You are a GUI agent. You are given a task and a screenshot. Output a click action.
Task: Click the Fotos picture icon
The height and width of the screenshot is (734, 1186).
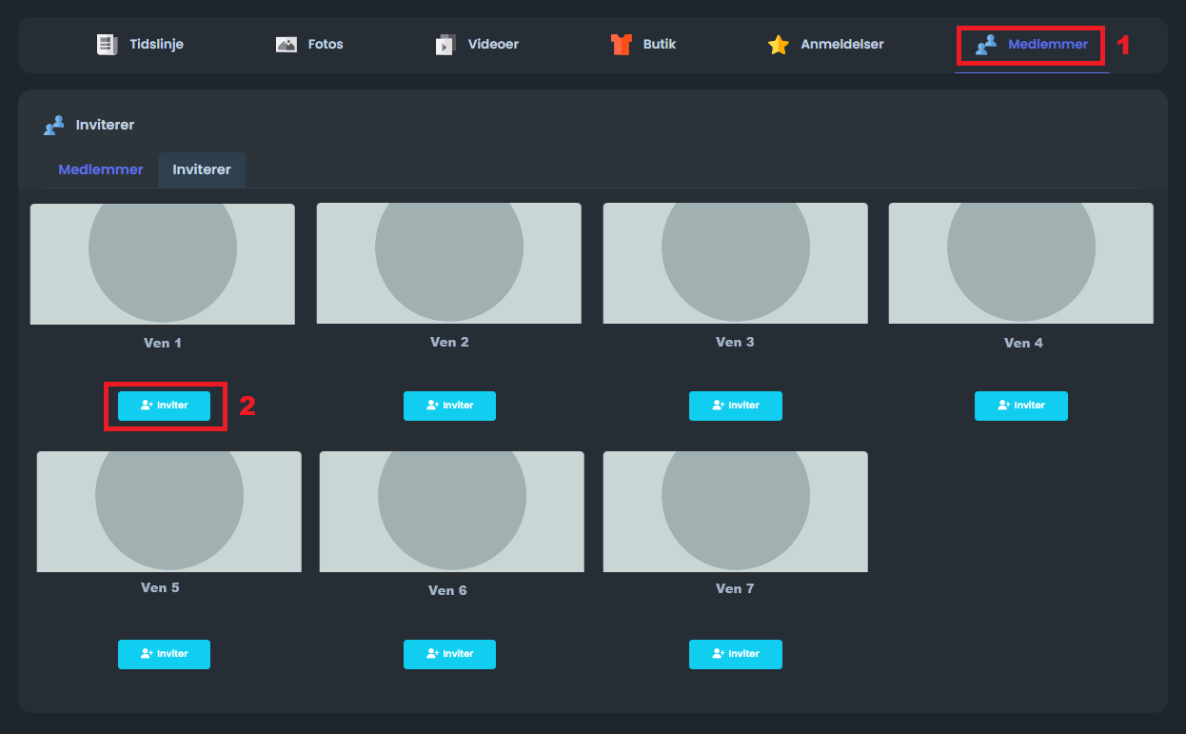287,45
